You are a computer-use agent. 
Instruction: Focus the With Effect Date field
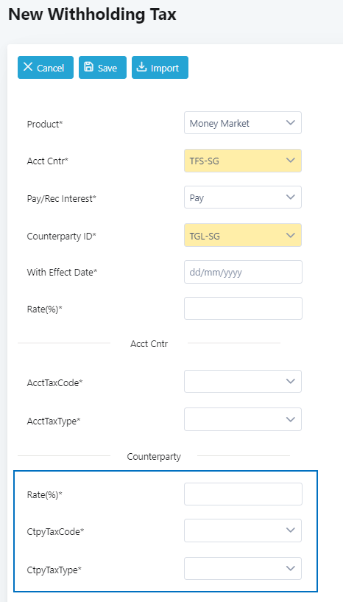pos(243,272)
